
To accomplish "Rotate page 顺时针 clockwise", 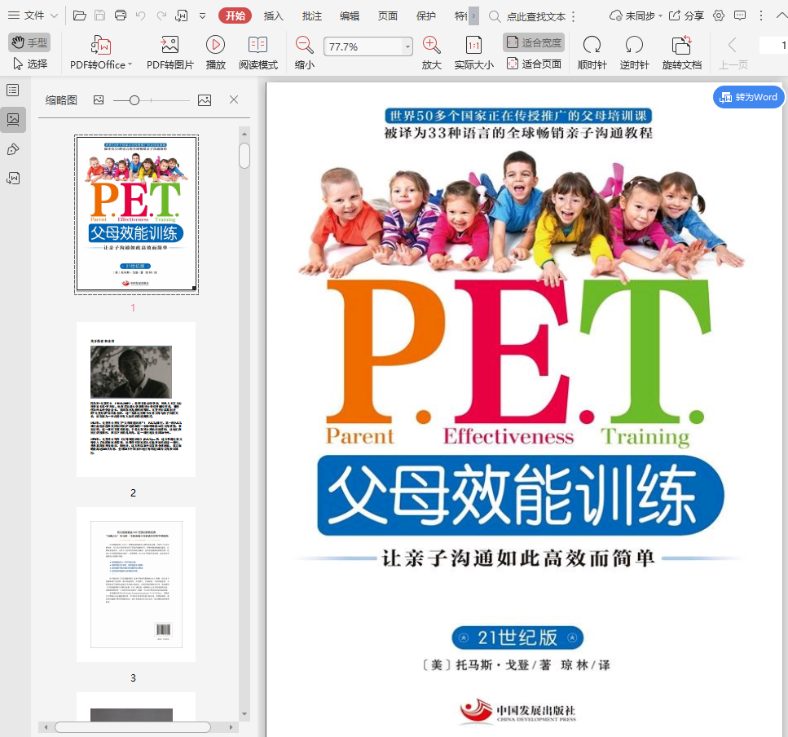I will [592, 52].
